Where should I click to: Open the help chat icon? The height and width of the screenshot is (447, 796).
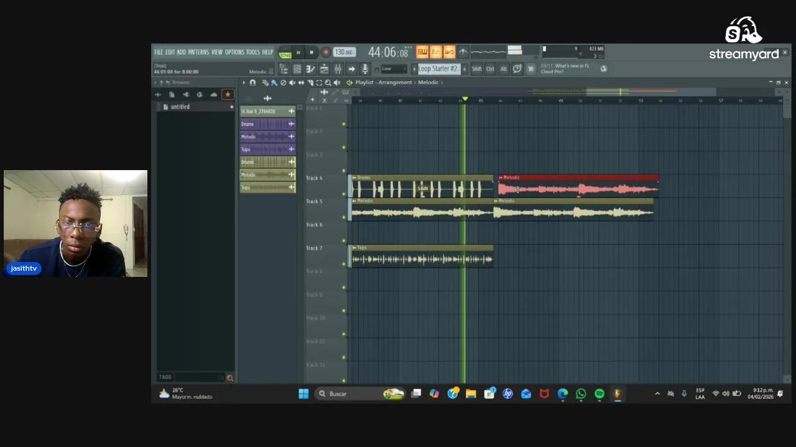point(517,69)
